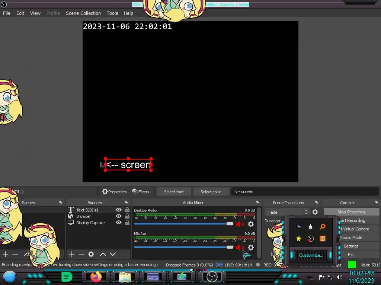Image resolution: width=381 pixels, height=285 pixels.
Task: Click the Mic/Aux volume slider handle
Action: (230, 247)
